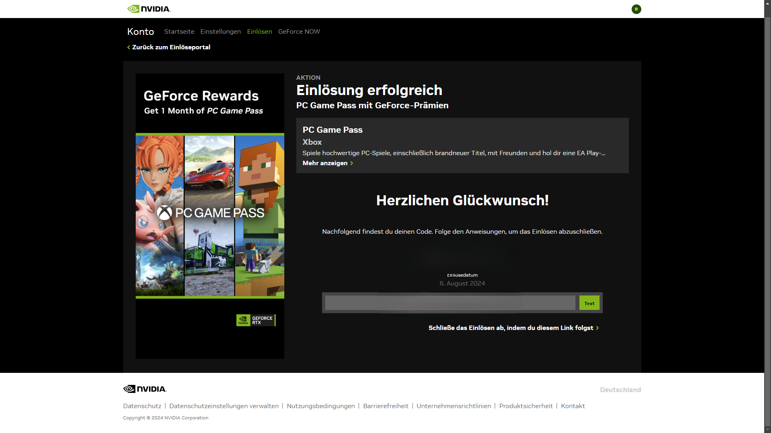Image resolution: width=771 pixels, height=433 pixels.
Task: Follow the link to finish redeeming
Action: [x=514, y=328]
